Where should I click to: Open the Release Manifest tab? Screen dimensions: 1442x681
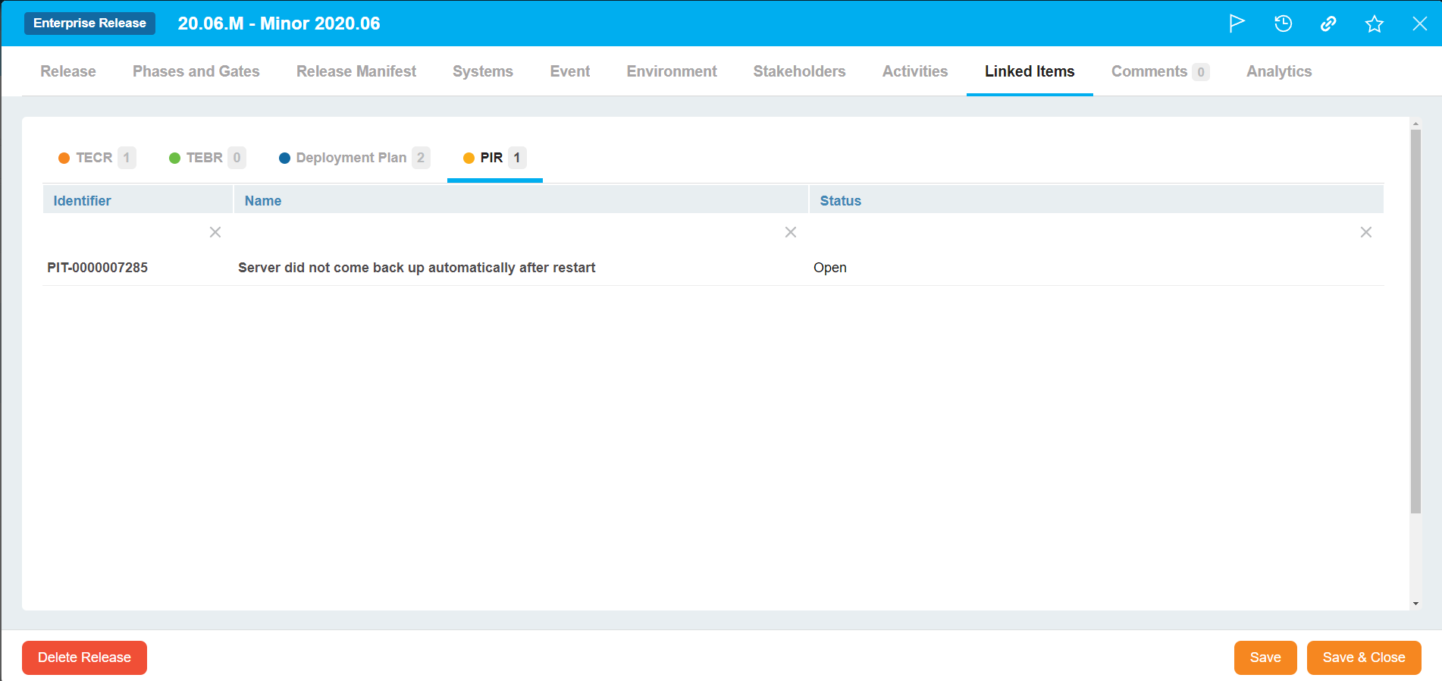tap(356, 71)
